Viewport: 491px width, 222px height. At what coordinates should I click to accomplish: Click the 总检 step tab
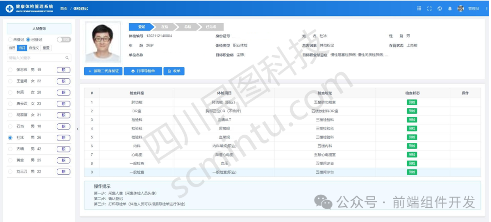coord(187,27)
